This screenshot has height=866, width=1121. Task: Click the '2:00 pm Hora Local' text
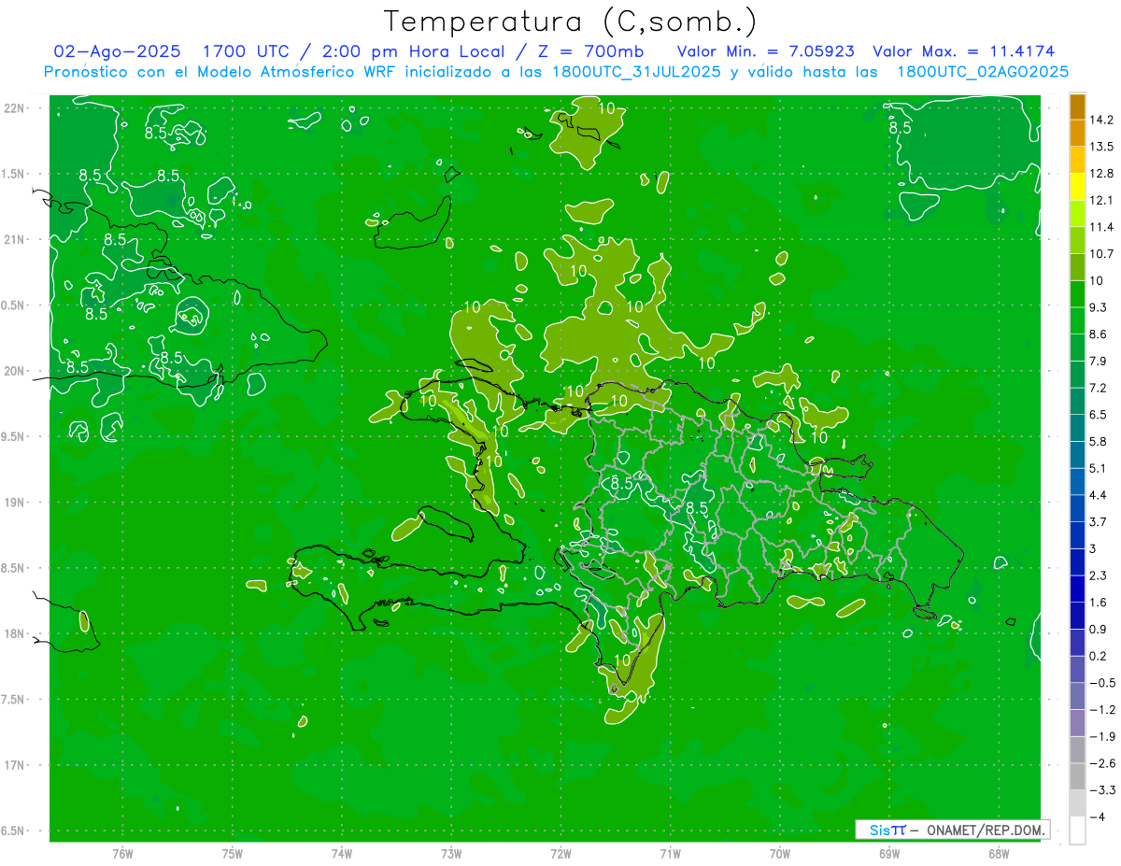pos(416,51)
